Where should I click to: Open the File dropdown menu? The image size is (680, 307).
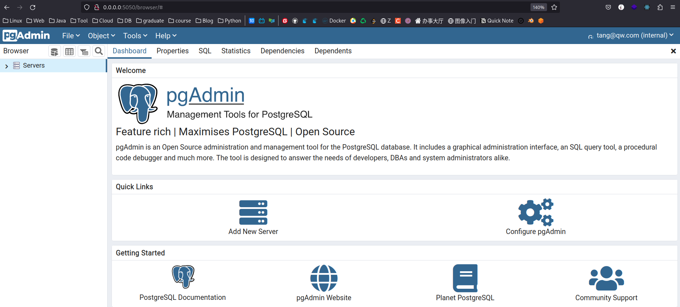click(x=71, y=36)
